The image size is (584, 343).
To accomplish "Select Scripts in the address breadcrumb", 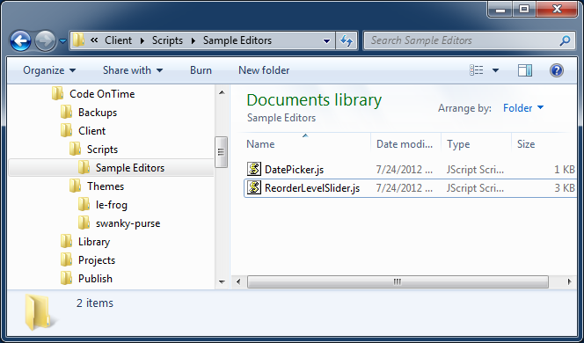I will coord(167,40).
